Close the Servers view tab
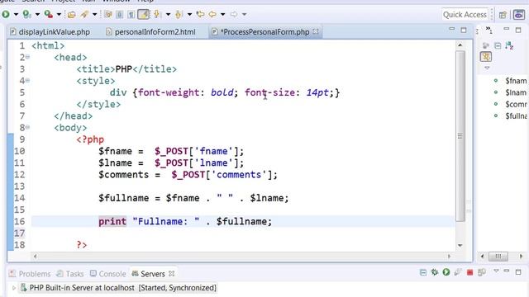Screen dimensions: 529x297 [x=171, y=273]
